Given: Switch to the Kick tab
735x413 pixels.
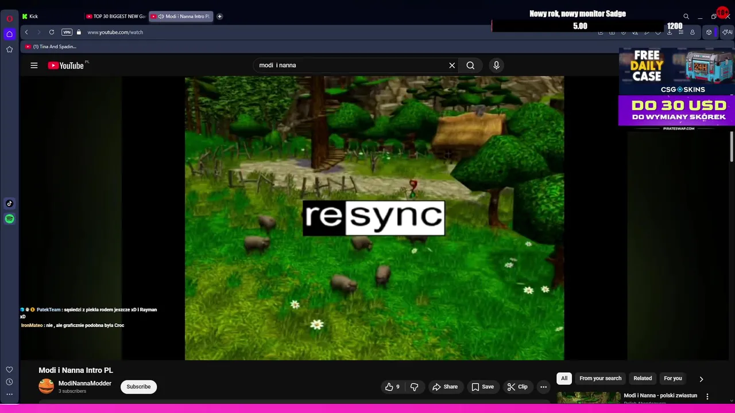Looking at the screenshot, I should click(x=51, y=16).
